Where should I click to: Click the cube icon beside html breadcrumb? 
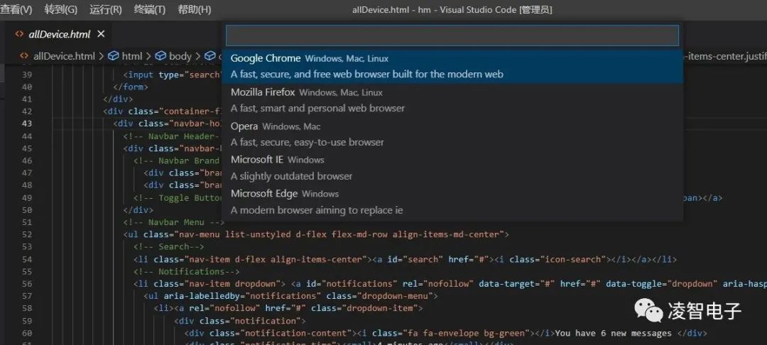114,56
